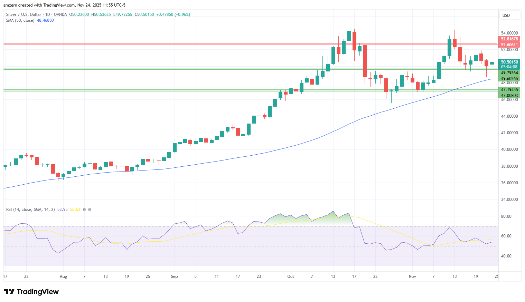This screenshot has height=302, width=525.
Task: Click the low price L49.72255
Action: click(123, 14)
